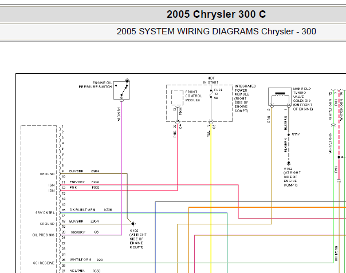This screenshot has width=346, height=273.
Task: Click connector pin number 1
Action: tap(62, 126)
